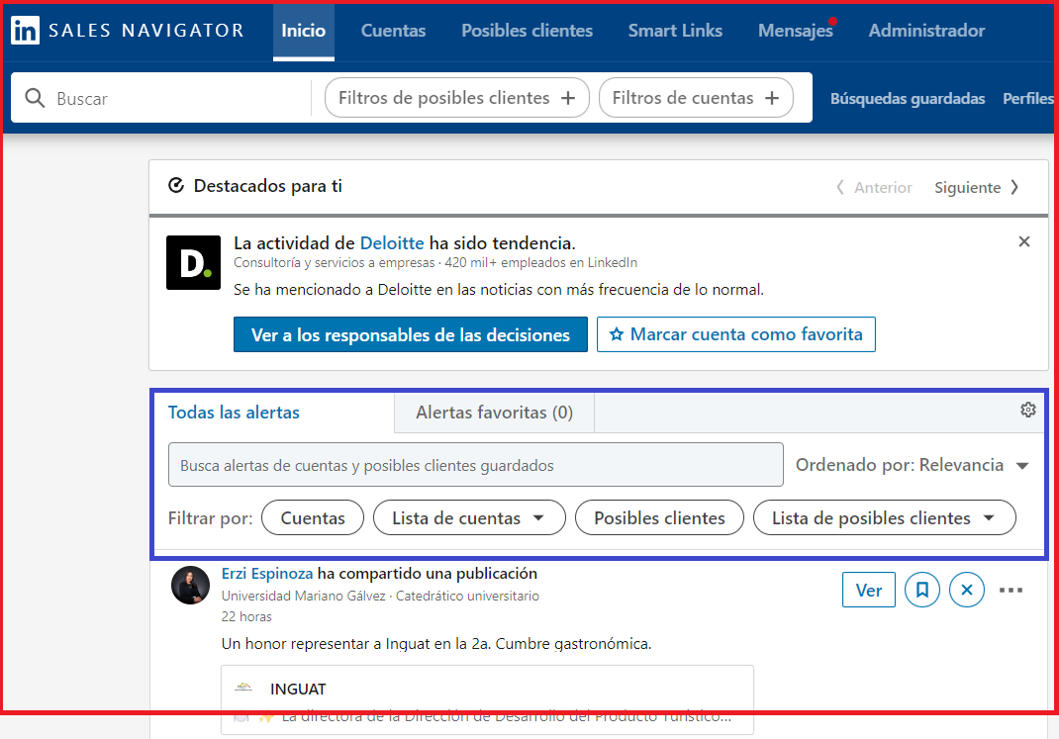
Task: Dismiss Erzi Espinoza alert with X button
Action: (967, 590)
